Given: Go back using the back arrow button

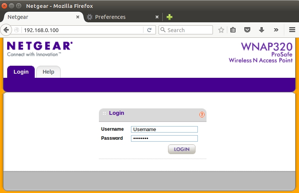Looking at the screenshot, I should pyautogui.click(x=6, y=30).
